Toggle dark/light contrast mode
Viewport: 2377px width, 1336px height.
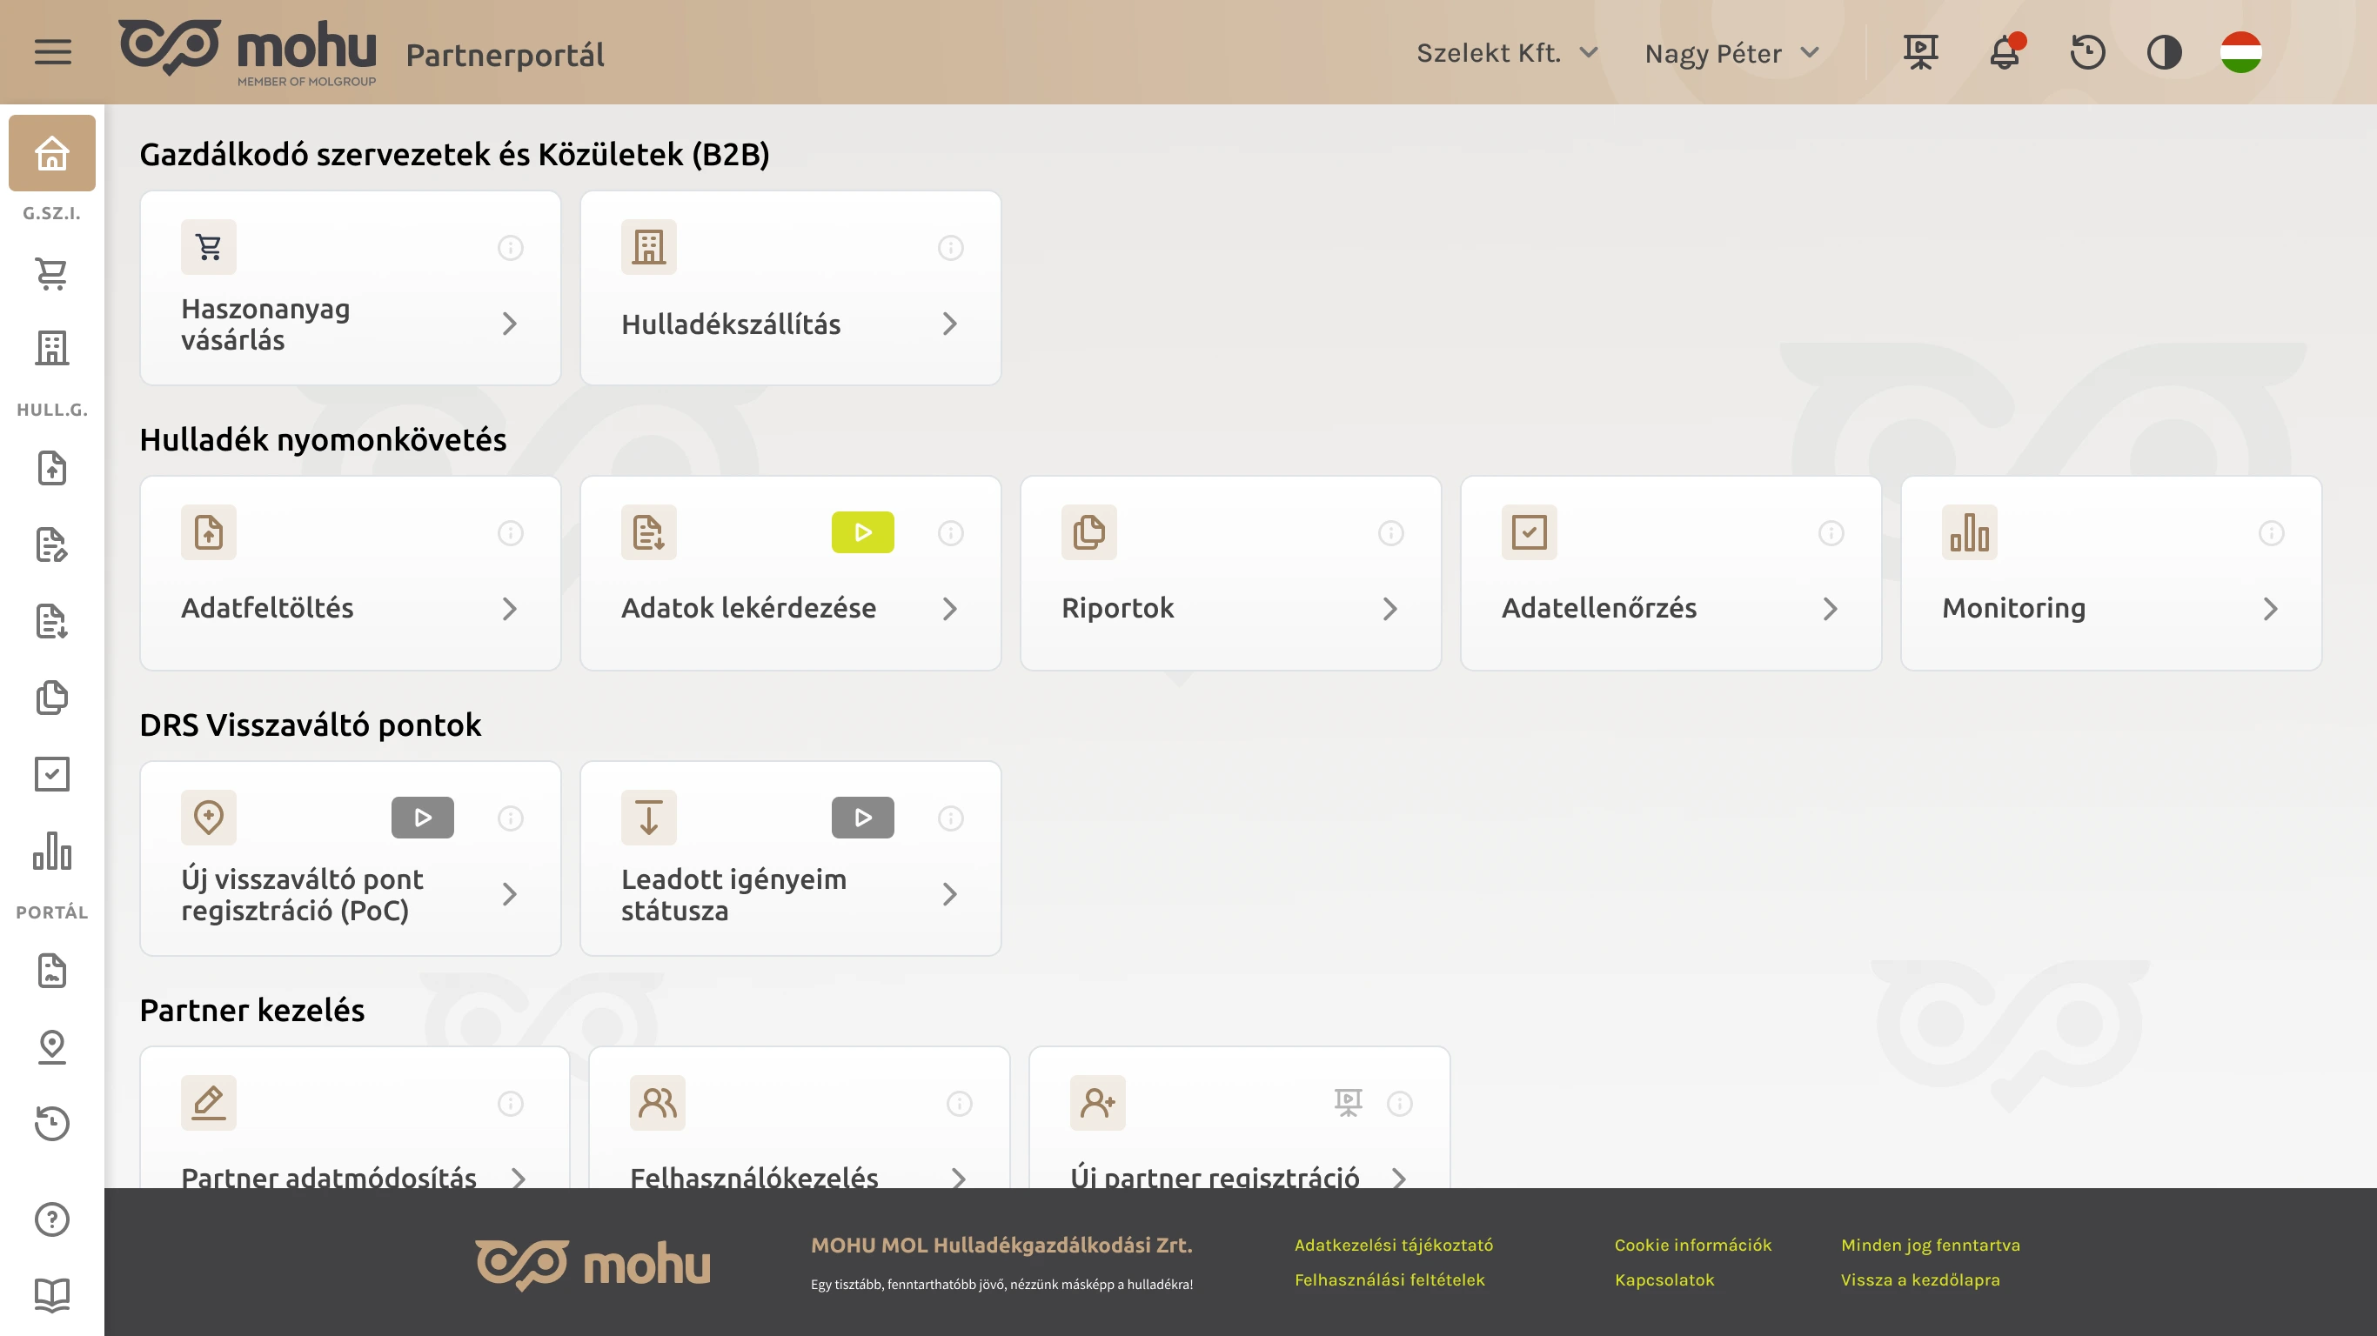(2164, 52)
